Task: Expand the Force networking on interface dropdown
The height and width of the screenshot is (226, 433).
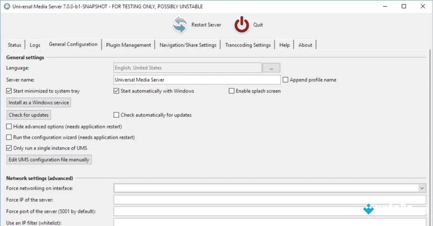Action: (421, 188)
